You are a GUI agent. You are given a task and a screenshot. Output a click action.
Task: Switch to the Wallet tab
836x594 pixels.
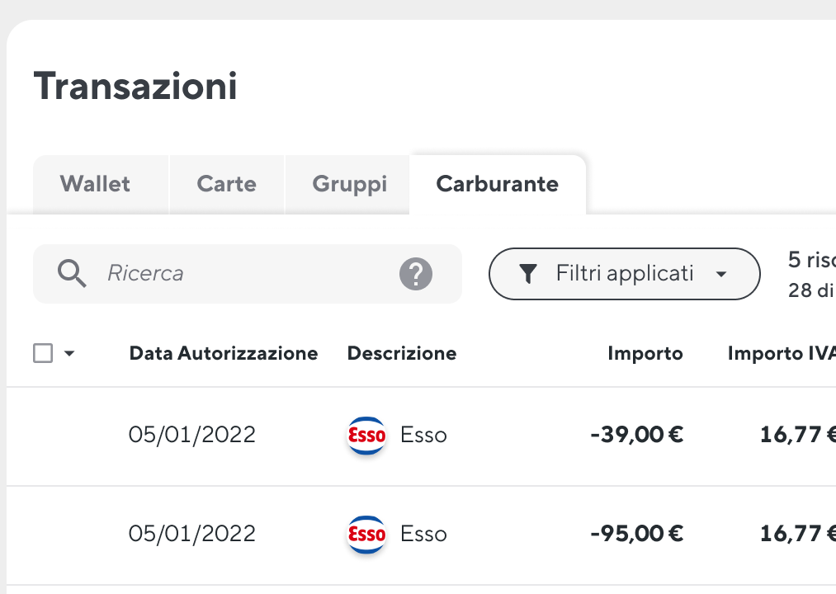[95, 184]
